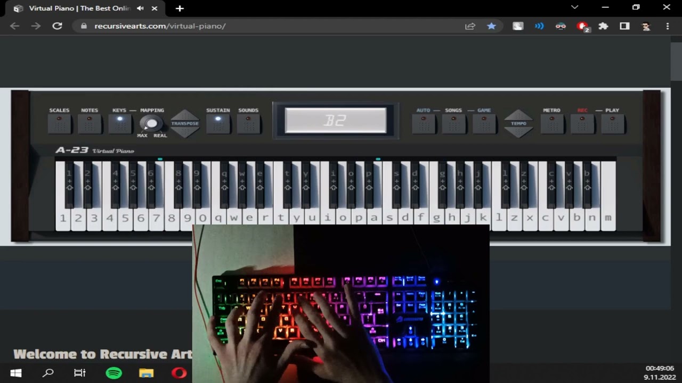Viewport: 682px width, 383px height.
Task: Go back with the browser back arrow
Action: 14,26
